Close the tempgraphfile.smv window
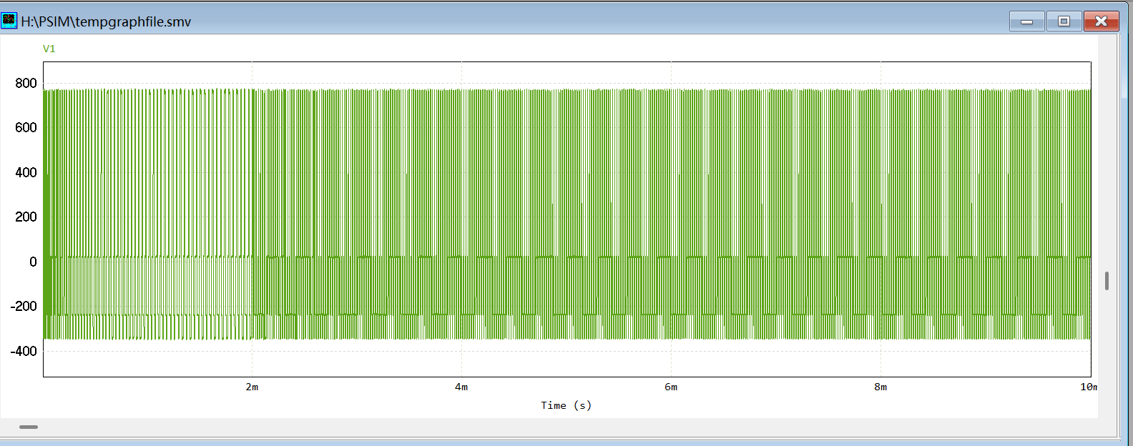The image size is (1133, 446). pos(1101,21)
